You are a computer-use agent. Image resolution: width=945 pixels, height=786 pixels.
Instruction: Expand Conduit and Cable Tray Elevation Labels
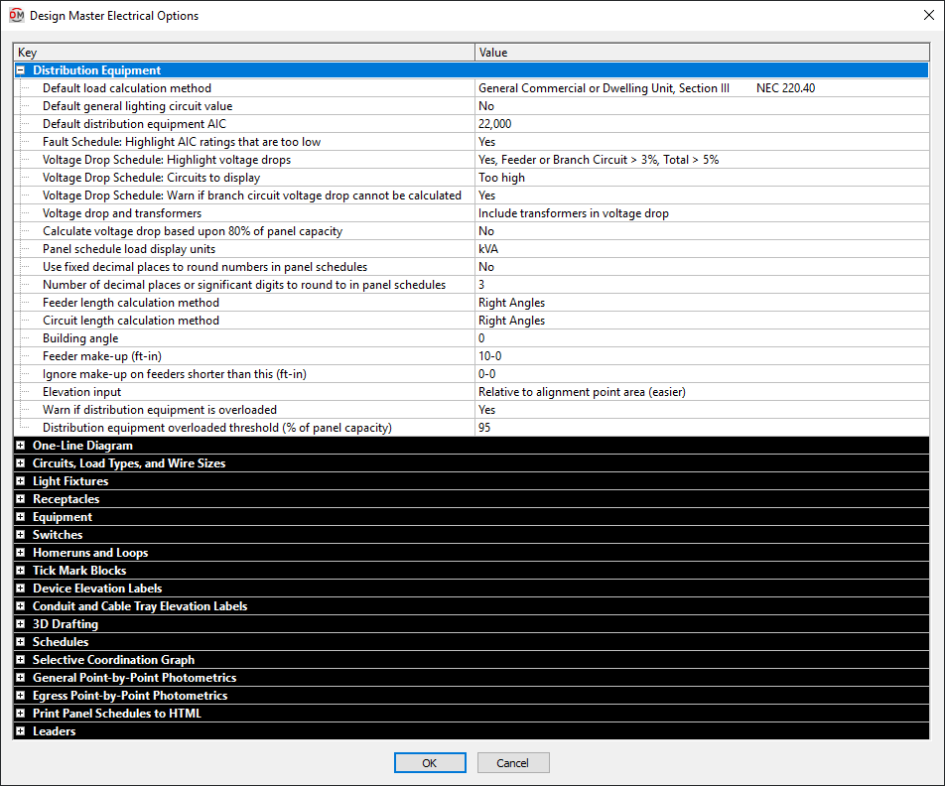[x=21, y=606]
